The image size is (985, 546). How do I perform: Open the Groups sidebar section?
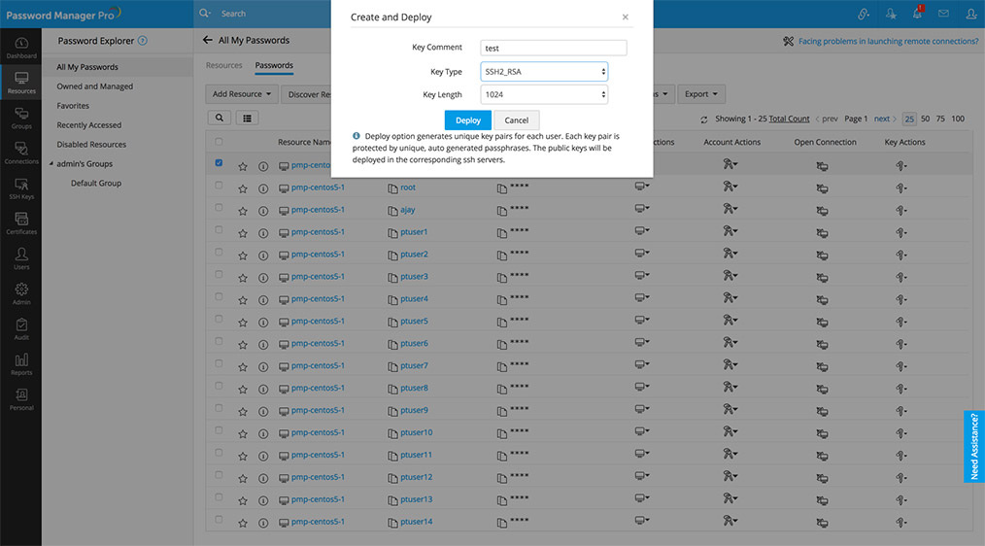pos(21,118)
